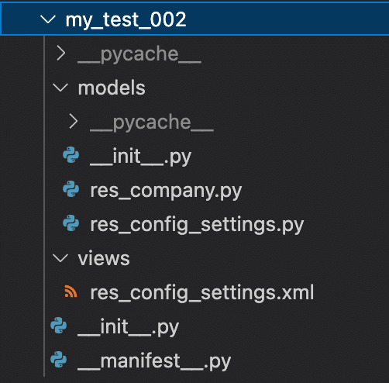Open the res_config_settings.xml view file
The image size is (389, 383).
click(202, 293)
